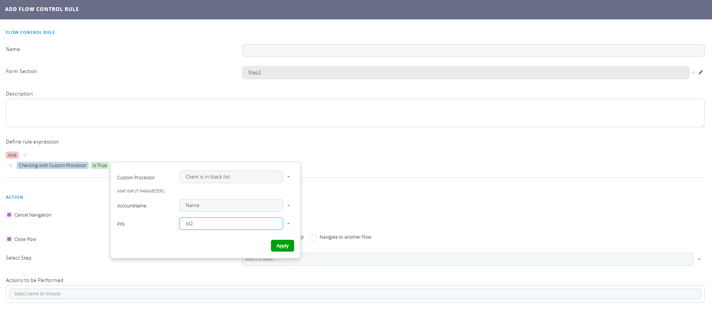This screenshot has width=712, height=311.
Task: Click the Is True operator tag
Action: click(x=100, y=166)
